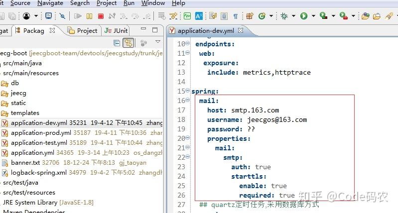Viewport: 398px width, 213px height.
Task: Open the Help menu
Action: pos(178,3)
